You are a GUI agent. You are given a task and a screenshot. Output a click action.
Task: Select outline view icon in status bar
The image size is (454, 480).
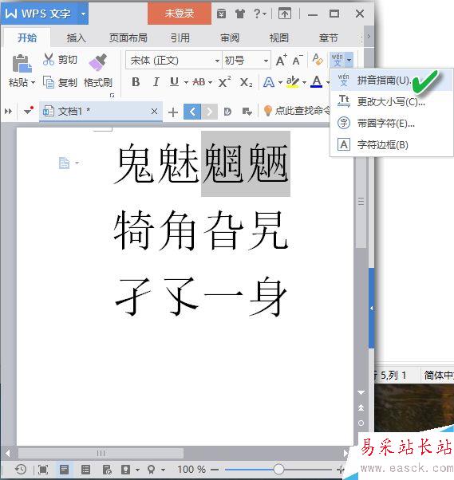(85, 470)
